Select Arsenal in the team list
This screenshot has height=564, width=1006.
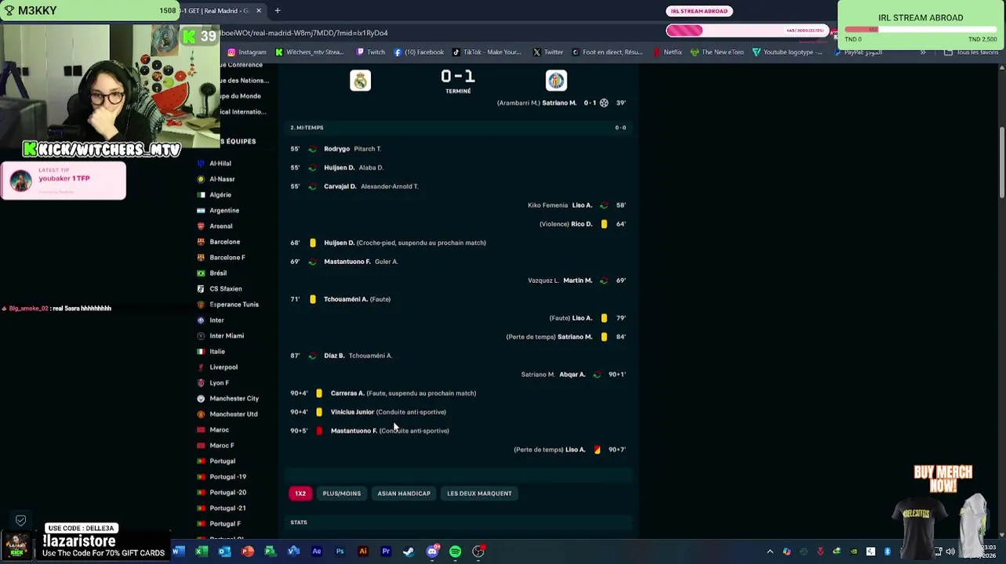tap(221, 226)
